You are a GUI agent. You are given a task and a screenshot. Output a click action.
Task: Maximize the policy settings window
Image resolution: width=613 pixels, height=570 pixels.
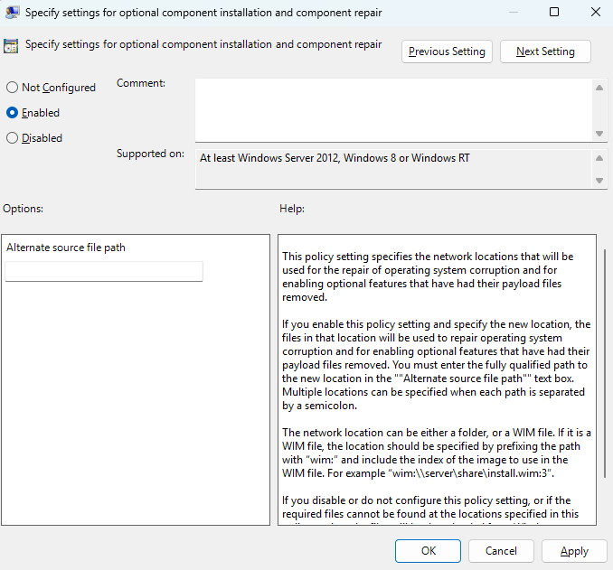553,13
